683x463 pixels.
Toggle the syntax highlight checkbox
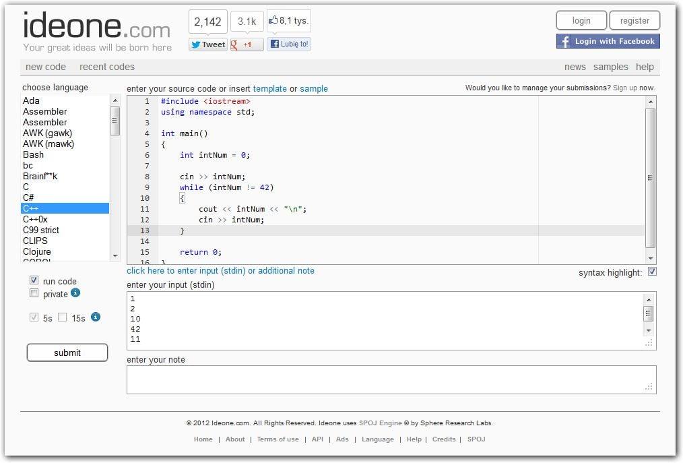[651, 272]
